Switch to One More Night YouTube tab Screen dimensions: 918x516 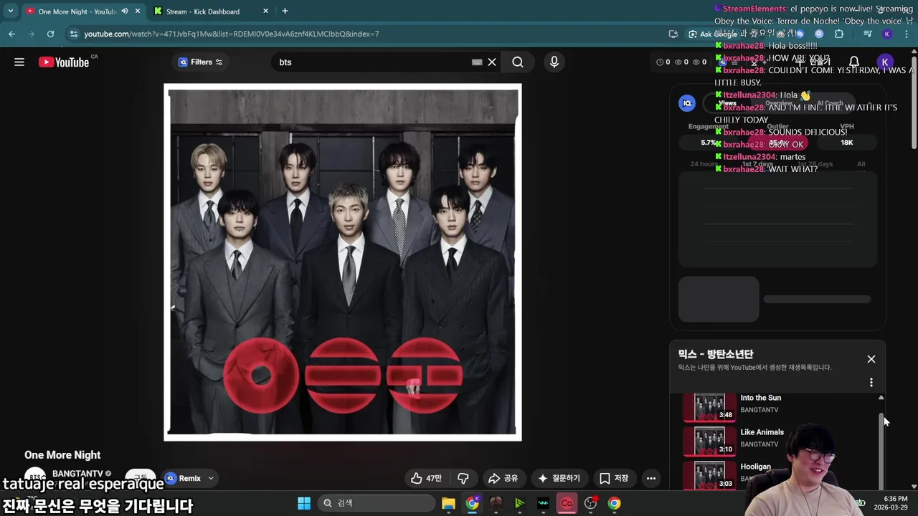tap(77, 11)
